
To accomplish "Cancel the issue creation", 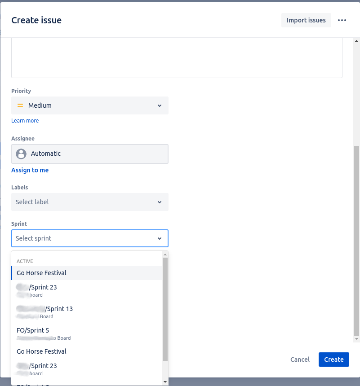I will (x=300, y=360).
